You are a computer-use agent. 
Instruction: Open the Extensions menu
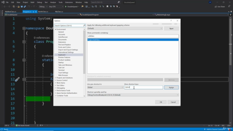pyautogui.click(x=69, y=2)
